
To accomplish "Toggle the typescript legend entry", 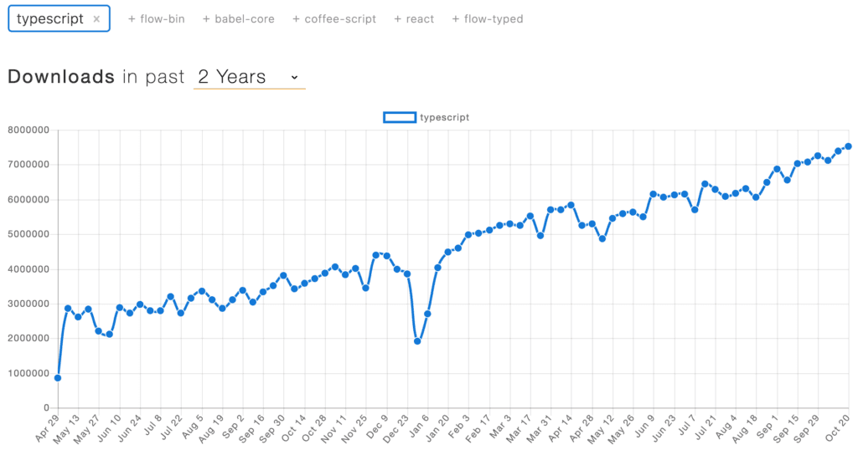I will tap(426, 117).
